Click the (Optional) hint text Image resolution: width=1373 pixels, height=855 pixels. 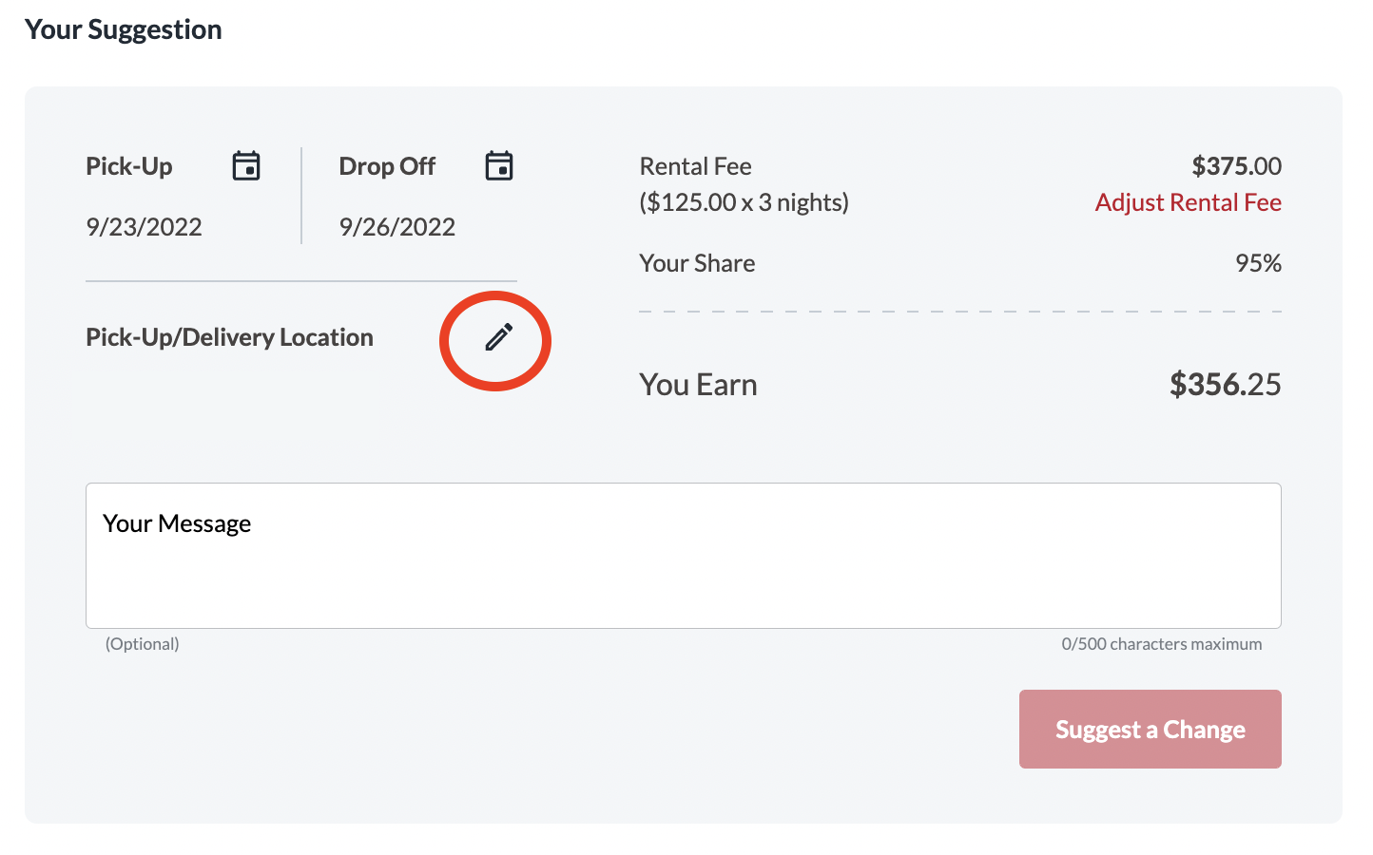pos(143,644)
